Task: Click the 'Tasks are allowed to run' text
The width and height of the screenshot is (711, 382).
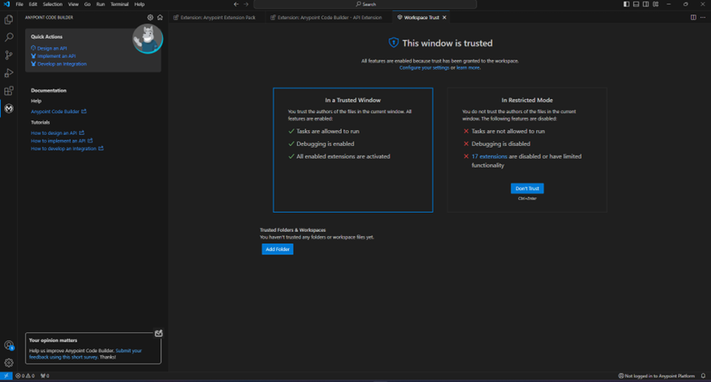Action: [328, 131]
